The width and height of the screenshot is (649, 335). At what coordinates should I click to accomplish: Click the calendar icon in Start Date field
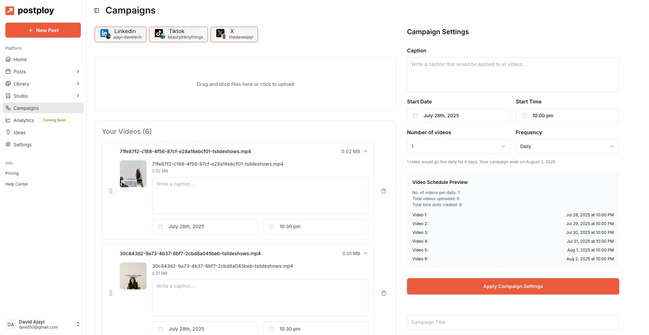415,116
